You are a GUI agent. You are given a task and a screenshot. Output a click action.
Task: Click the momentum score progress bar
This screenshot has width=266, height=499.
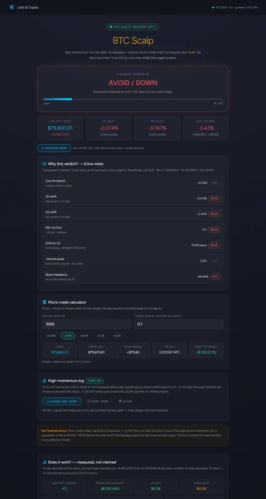pyautogui.click(x=133, y=99)
